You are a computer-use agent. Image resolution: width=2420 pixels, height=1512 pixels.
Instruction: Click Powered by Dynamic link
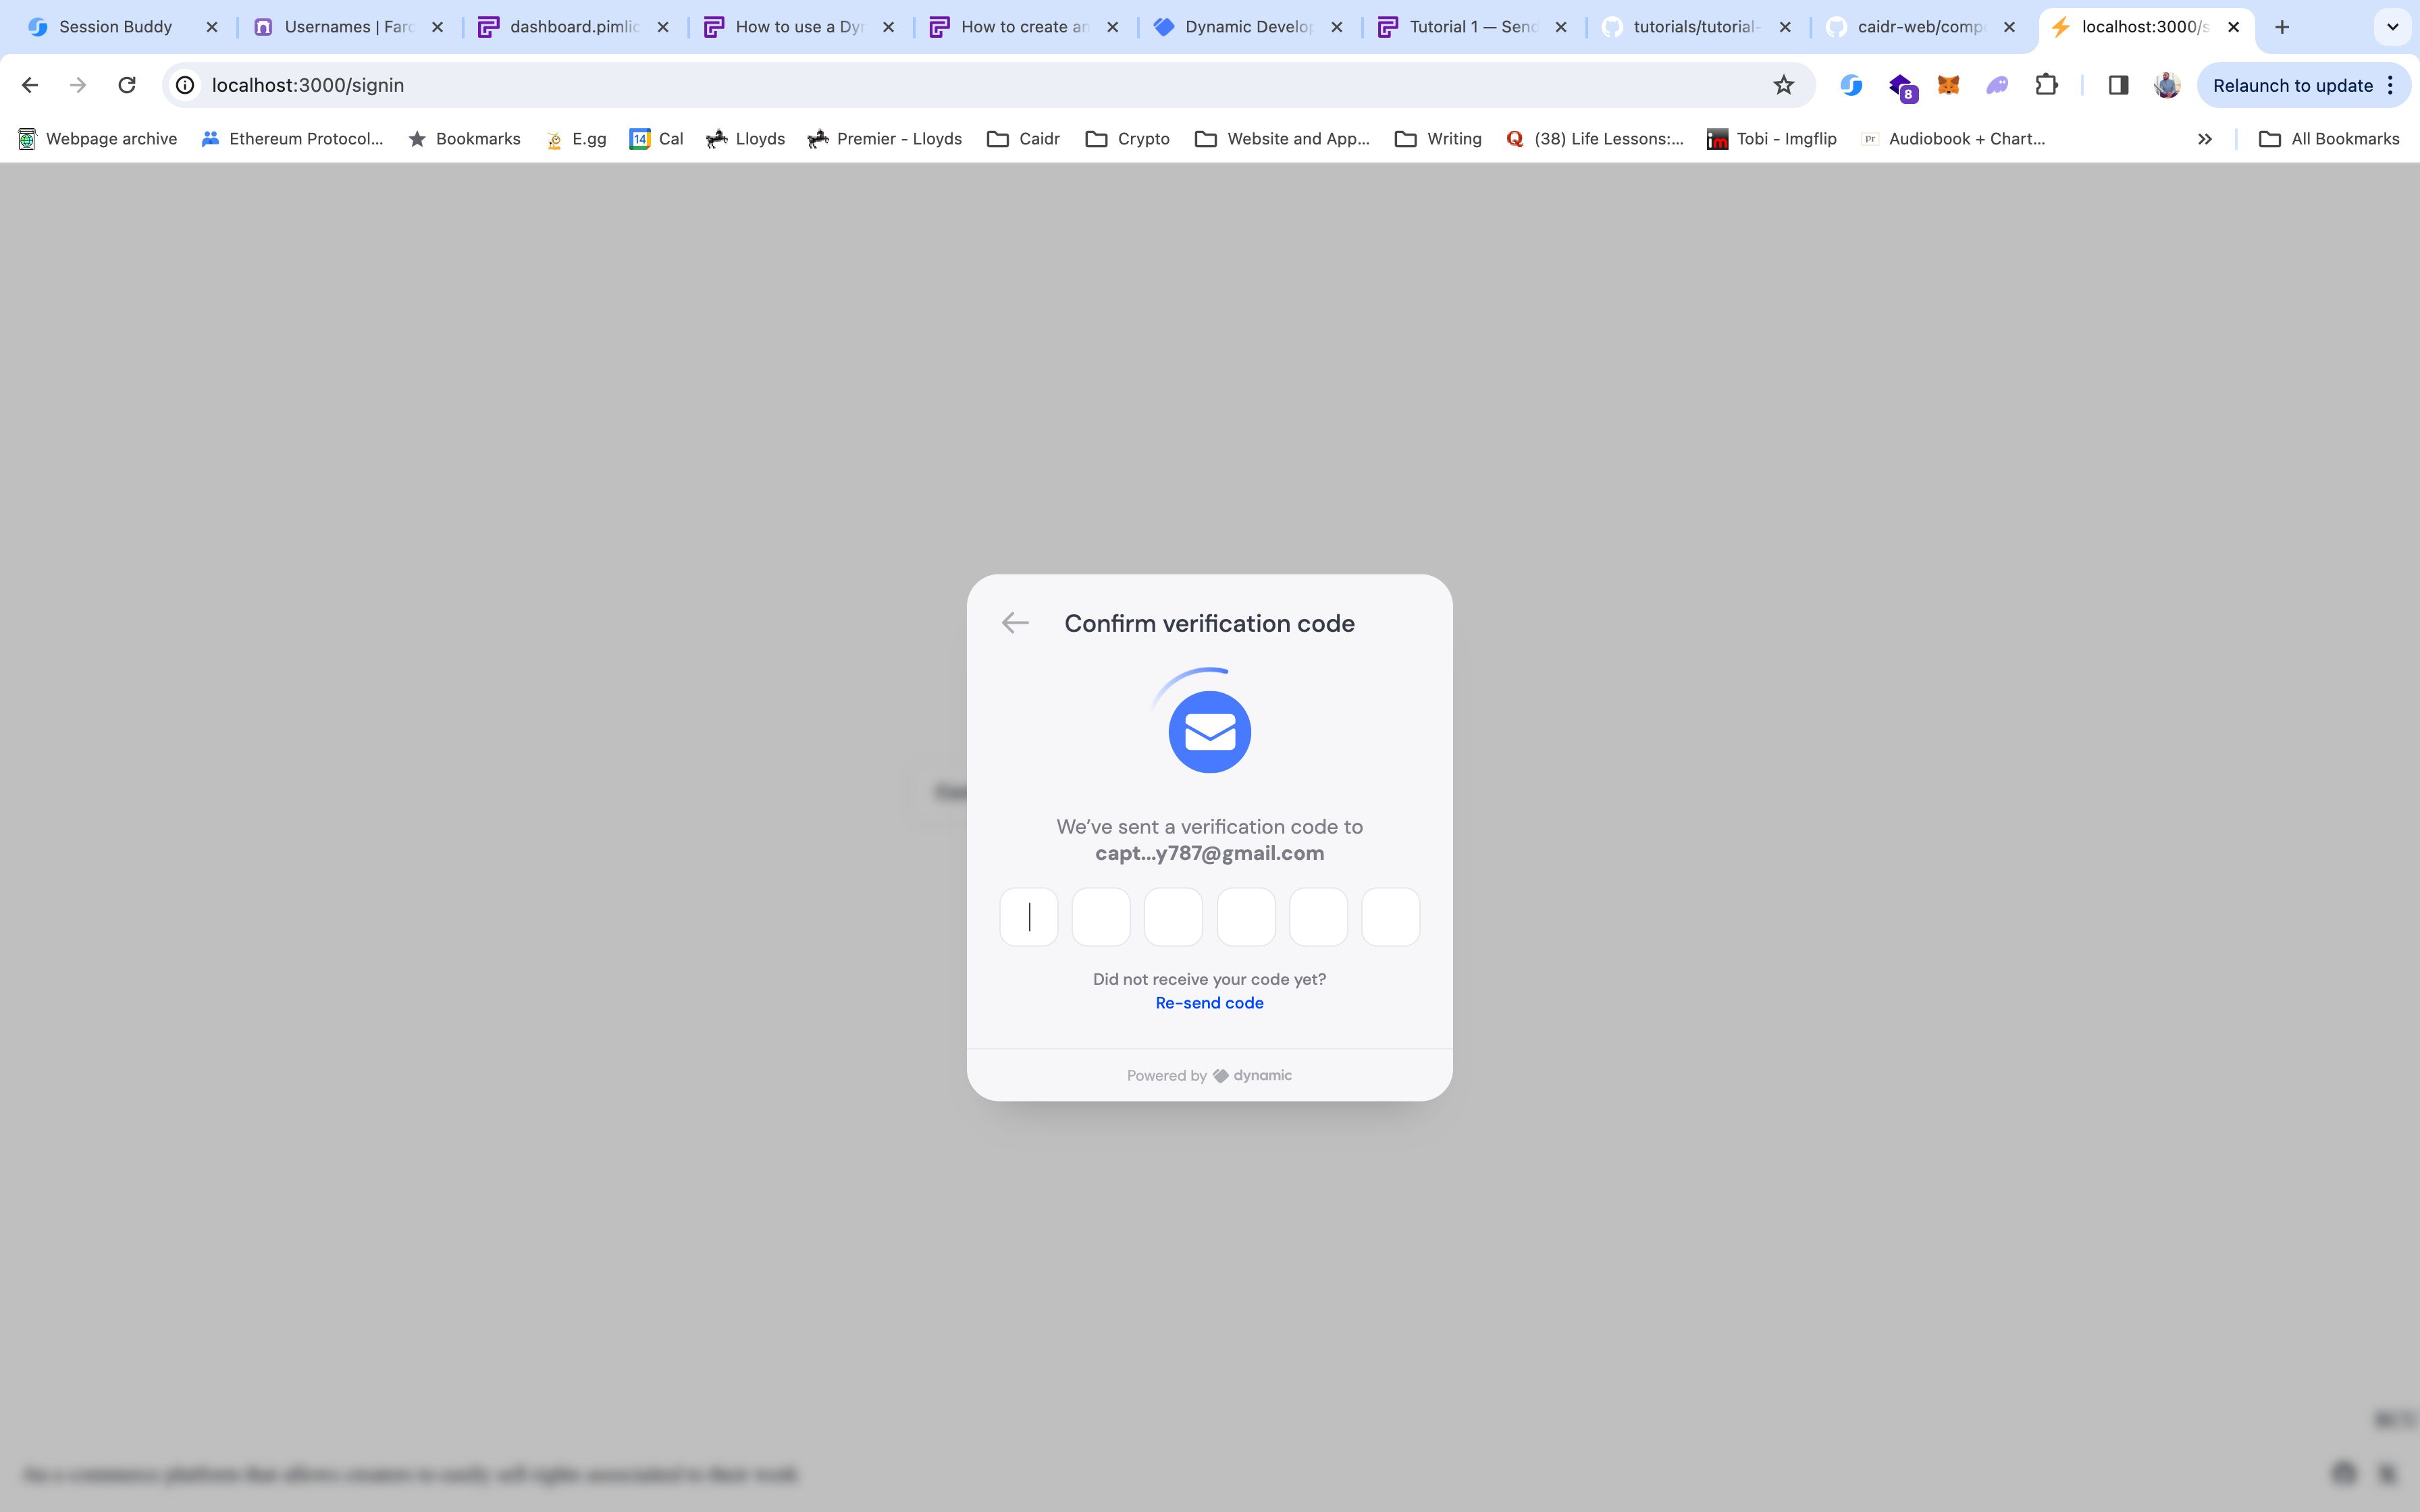pyautogui.click(x=1209, y=1073)
